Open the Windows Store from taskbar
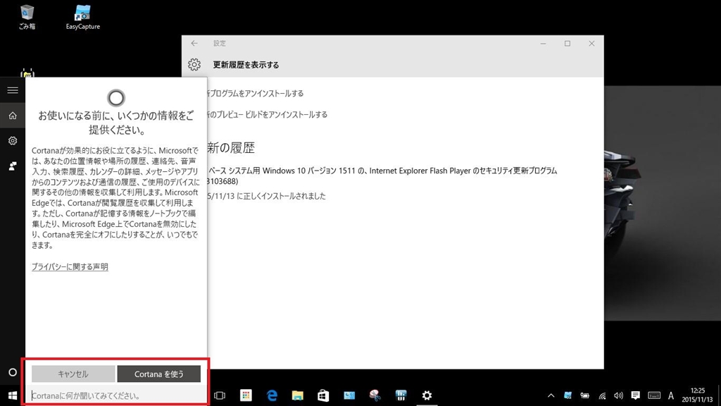 [x=323, y=395]
